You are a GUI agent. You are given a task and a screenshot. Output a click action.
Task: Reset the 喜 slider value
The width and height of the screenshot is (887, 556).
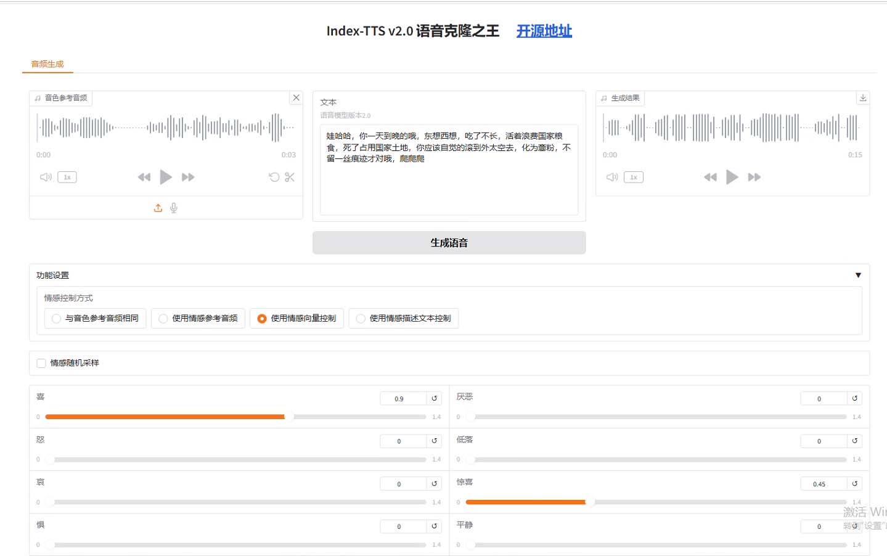click(434, 399)
